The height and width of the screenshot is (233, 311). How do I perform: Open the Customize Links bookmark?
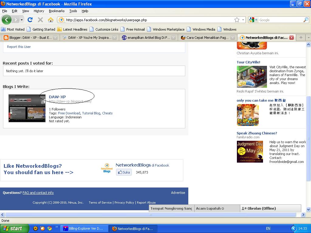(104, 29)
